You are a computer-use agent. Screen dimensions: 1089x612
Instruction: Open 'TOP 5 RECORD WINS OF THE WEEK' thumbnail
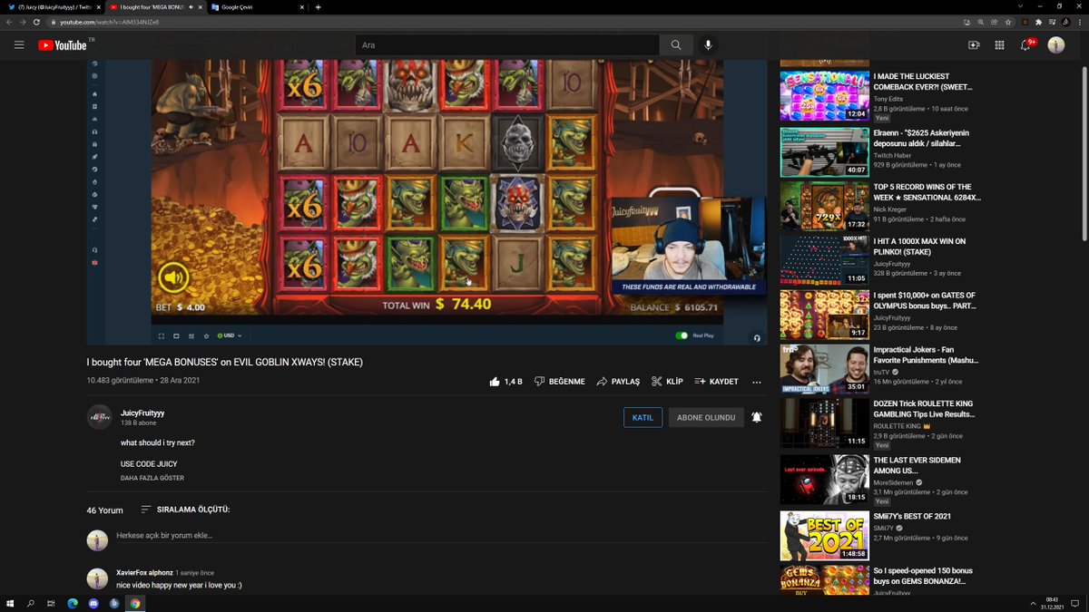click(x=824, y=206)
